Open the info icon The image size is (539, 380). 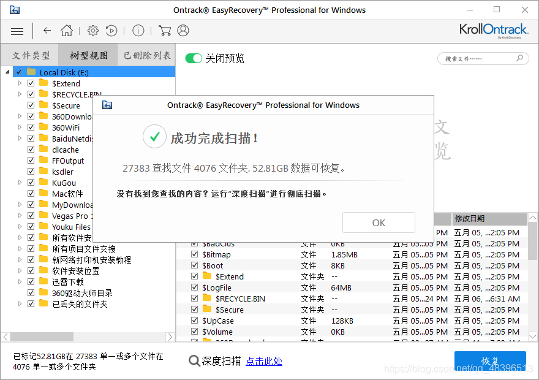138,31
